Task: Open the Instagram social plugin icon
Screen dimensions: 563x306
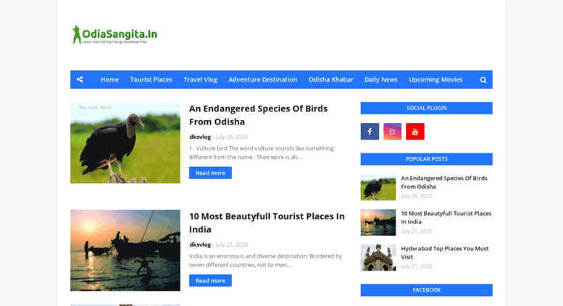Action: [x=393, y=132]
